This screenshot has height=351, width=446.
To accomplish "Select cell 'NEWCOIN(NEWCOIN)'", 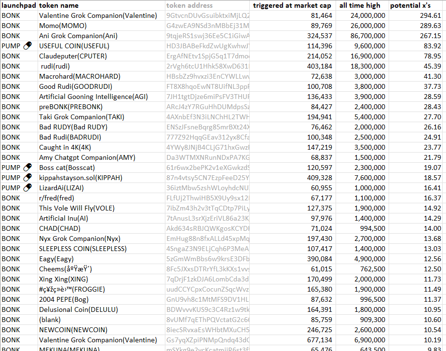I will click(101, 330).
